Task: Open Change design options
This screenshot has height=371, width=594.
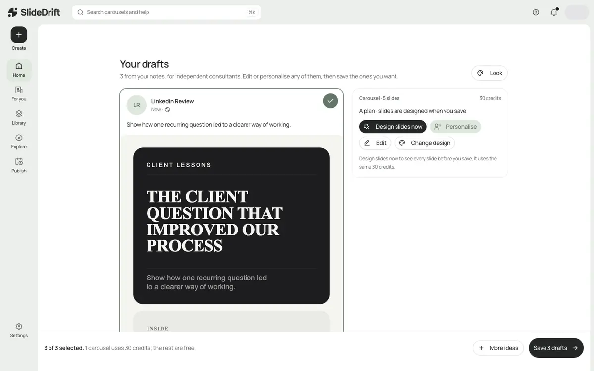Action: (425, 143)
